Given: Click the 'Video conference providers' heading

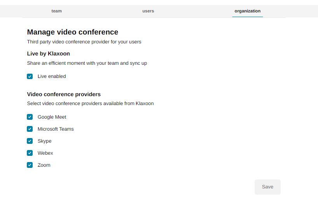Looking at the screenshot, I should pos(64,94).
